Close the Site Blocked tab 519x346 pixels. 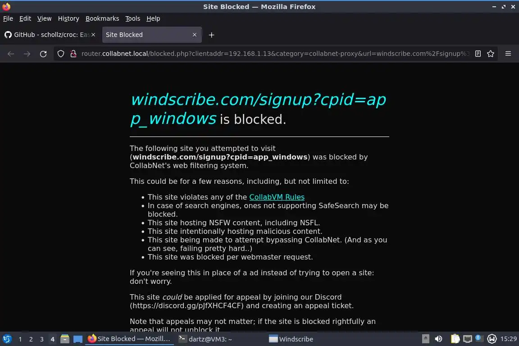(195, 35)
